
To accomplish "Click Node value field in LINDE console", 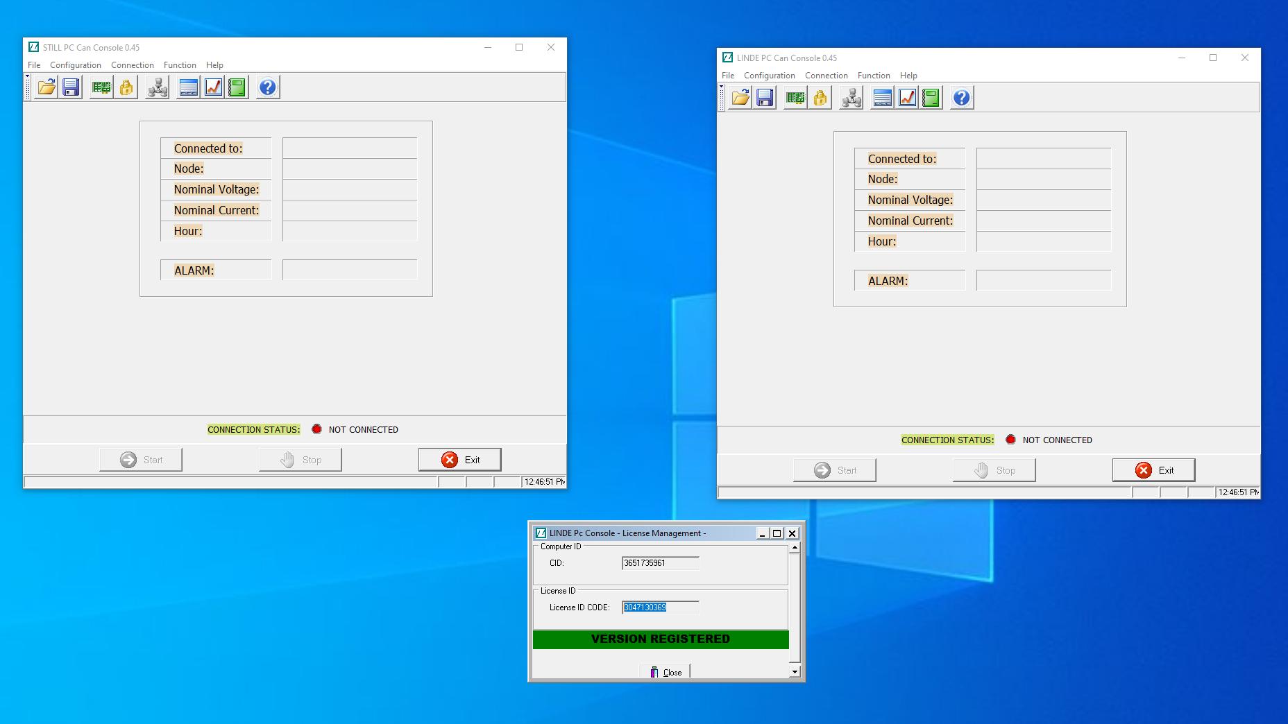I will (1044, 179).
